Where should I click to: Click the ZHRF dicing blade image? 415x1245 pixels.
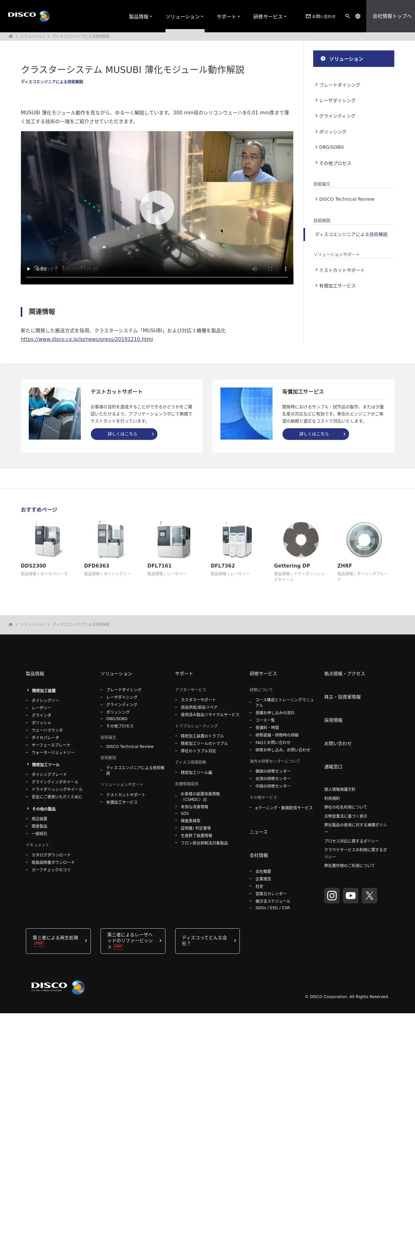(364, 540)
